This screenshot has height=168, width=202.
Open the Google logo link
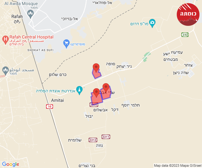pos(11,164)
